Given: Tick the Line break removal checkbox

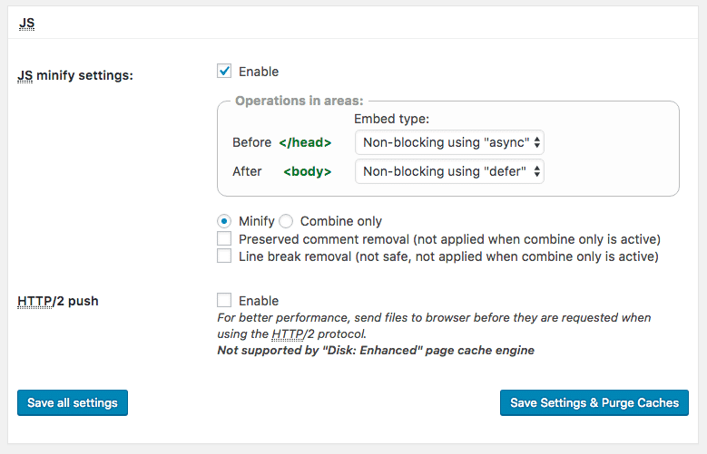Looking at the screenshot, I should pyautogui.click(x=224, y=256).
